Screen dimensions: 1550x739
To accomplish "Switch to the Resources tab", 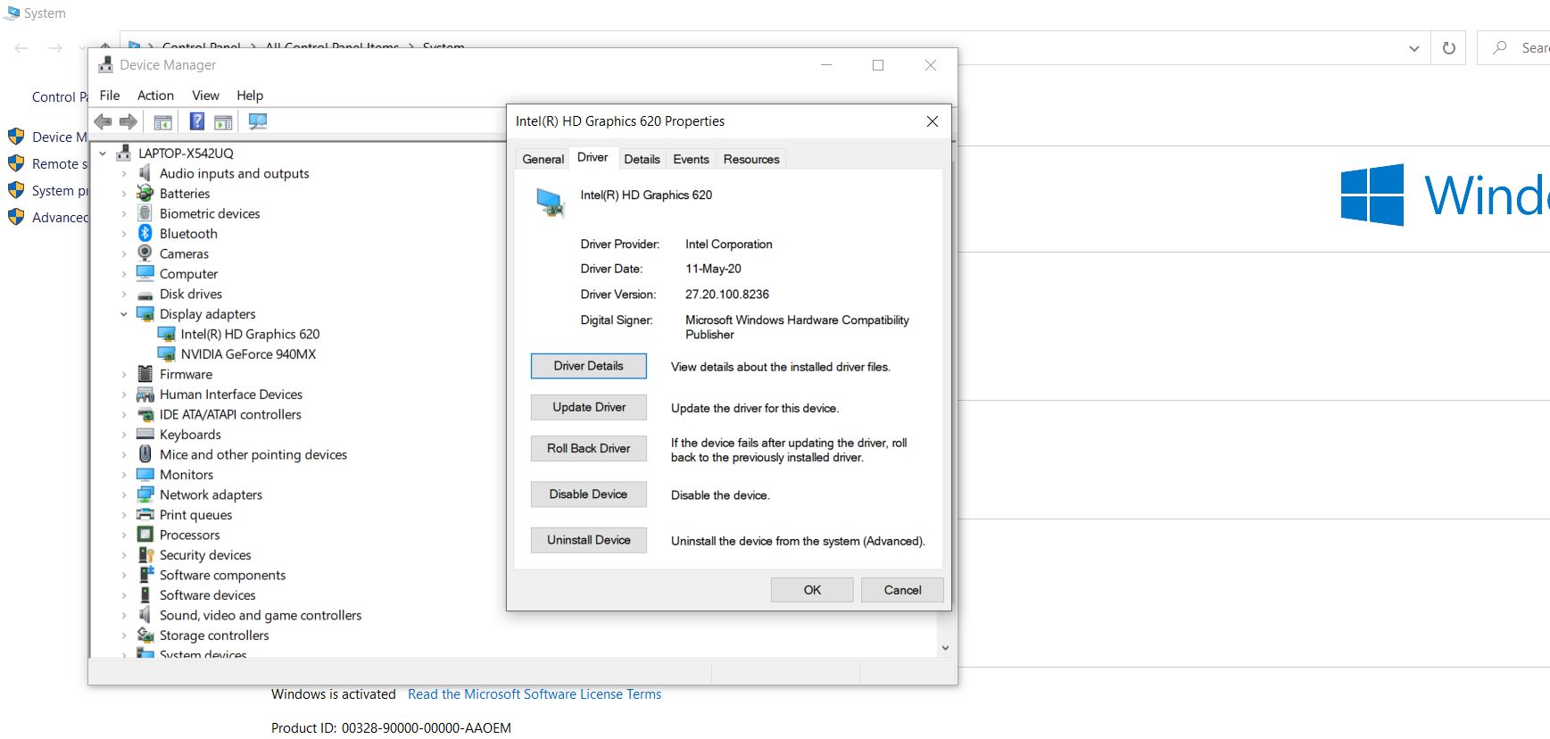I will pyautogui.click(x=751, y=159).
